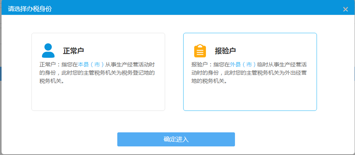The height and width of the screenshot is (155, 355).
Task: Click the blue person icon for 正常户
Action: (48, 50)
